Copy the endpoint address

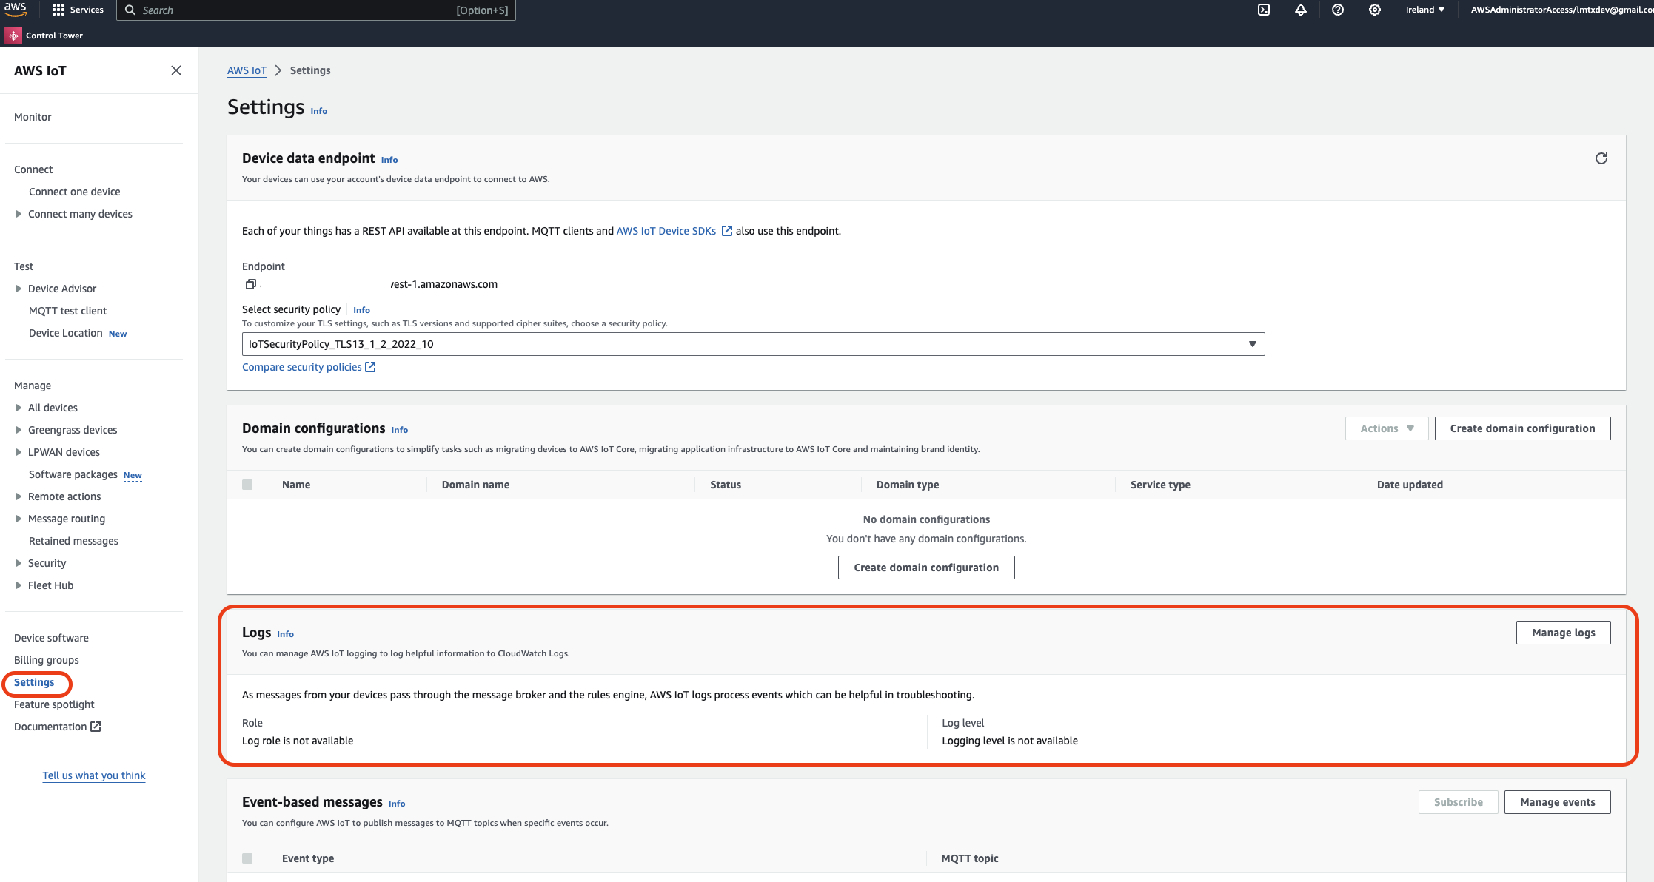251,284
